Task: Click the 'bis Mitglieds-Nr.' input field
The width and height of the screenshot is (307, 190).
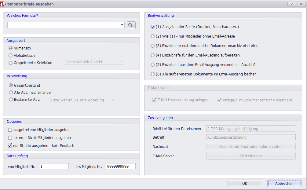Action: click(121, 166)
